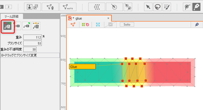Click the yellow Glue label on canvas

tap(82, 67)
